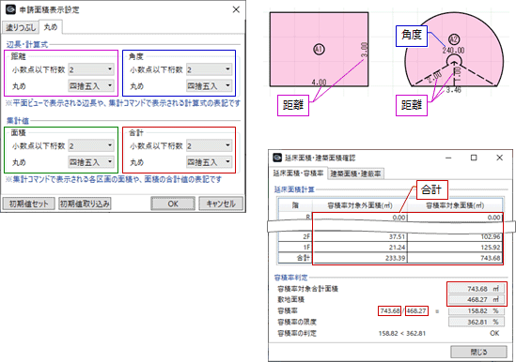Screen dimensions: 516x362
Task: Open angle decimal places dropdown (角度 小数点以下桁数)
Action: click(x=209, y=69)
